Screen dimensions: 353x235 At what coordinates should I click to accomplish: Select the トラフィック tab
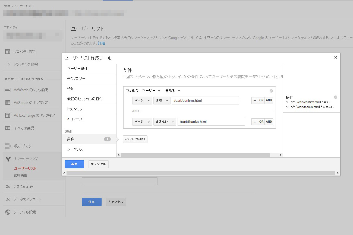pyautogui.click(x=89, y=109)
